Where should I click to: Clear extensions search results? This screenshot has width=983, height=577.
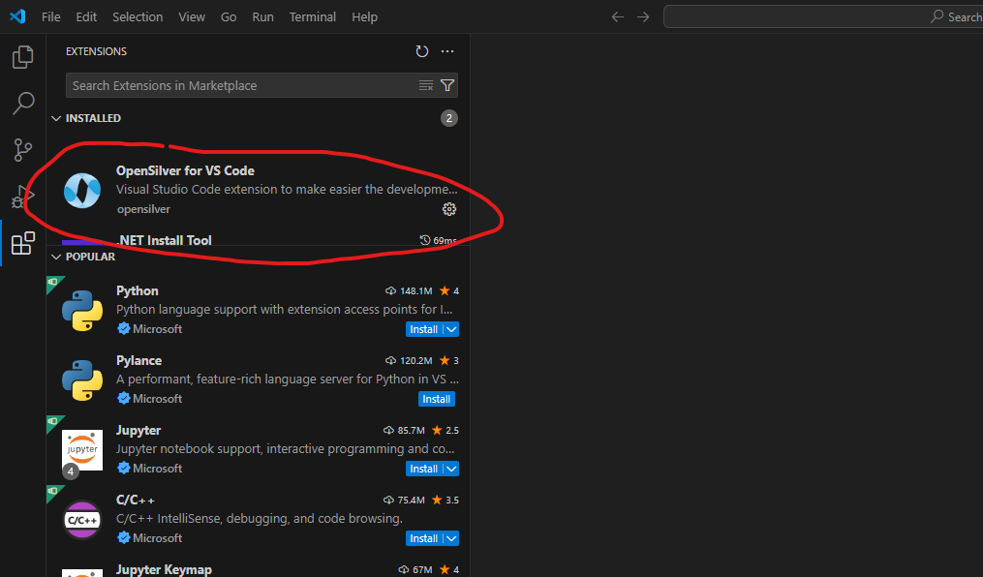426,85
